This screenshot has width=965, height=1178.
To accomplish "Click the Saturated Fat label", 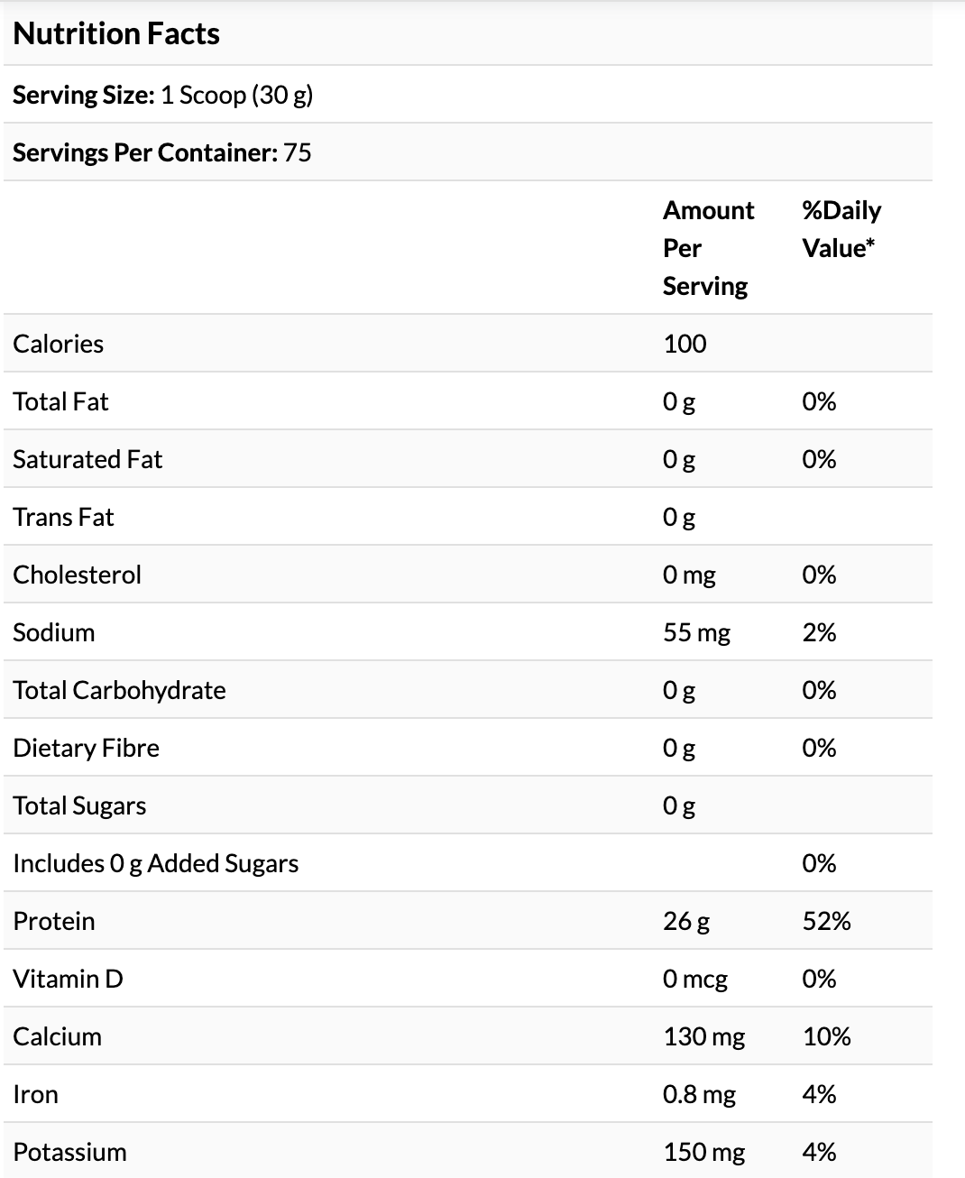I will pyautogui.click(x=87, y=459).
